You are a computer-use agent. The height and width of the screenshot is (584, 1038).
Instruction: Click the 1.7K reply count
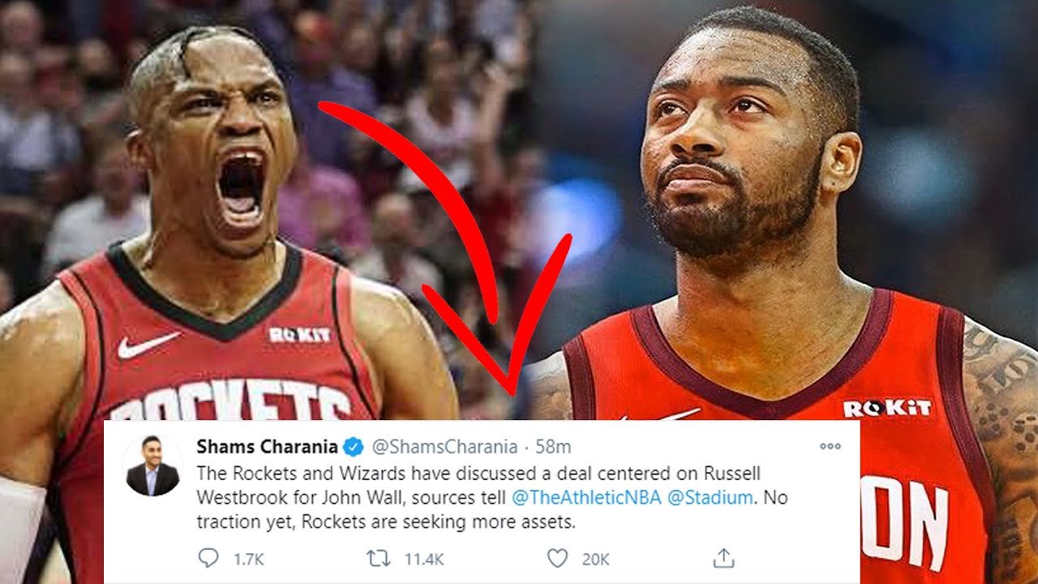point(249,559)
